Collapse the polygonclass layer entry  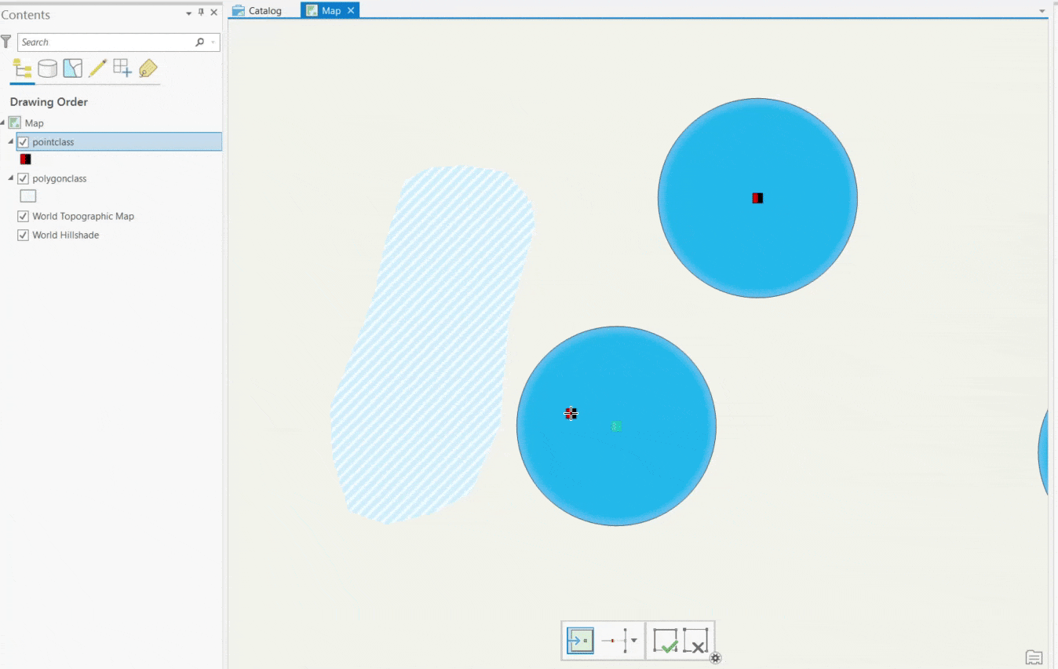click(12, 178)
